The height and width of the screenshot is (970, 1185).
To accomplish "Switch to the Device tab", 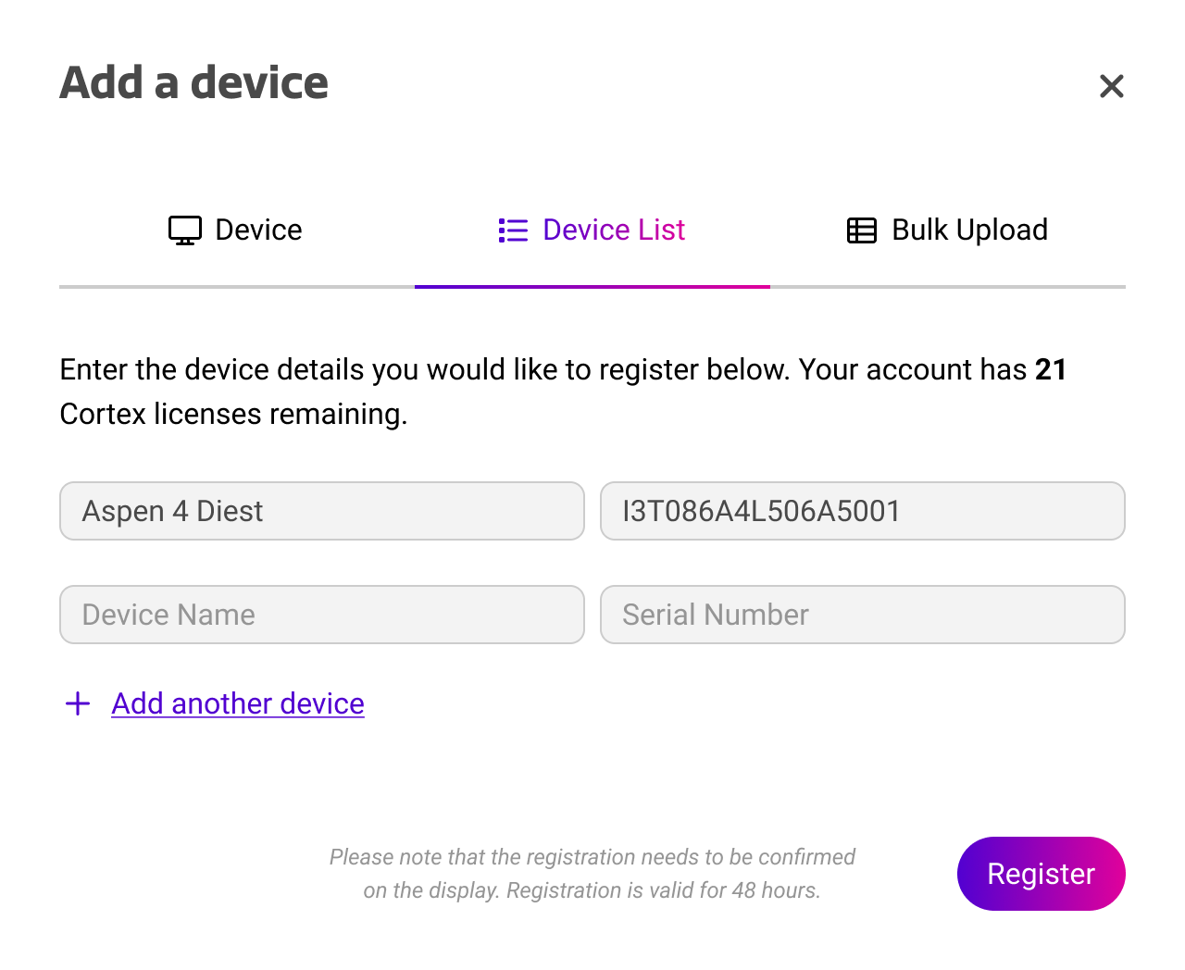I will coord(258,230).
